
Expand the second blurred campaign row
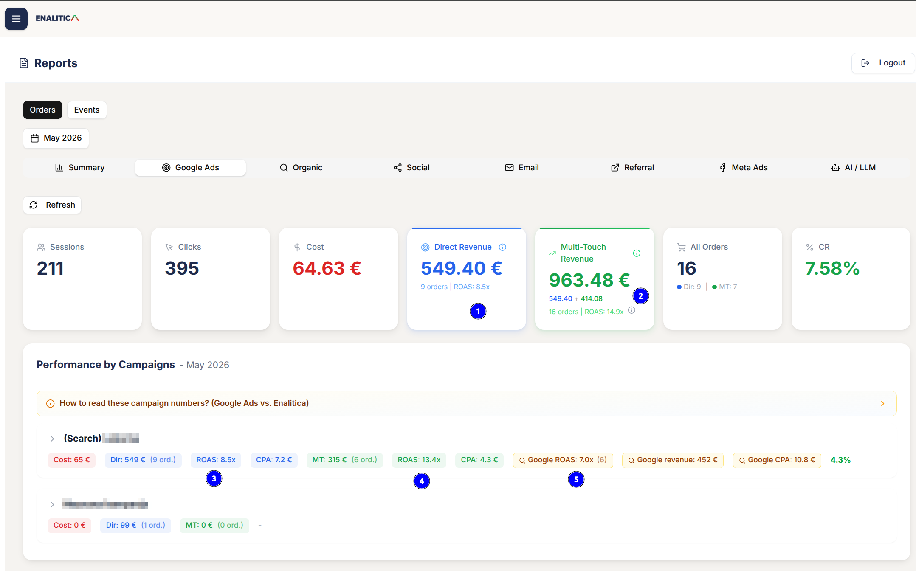pyautogui.click(x=52, y=505)
